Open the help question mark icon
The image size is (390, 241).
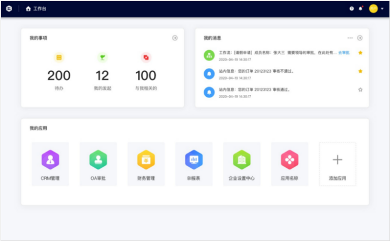[x=352, y=9]
